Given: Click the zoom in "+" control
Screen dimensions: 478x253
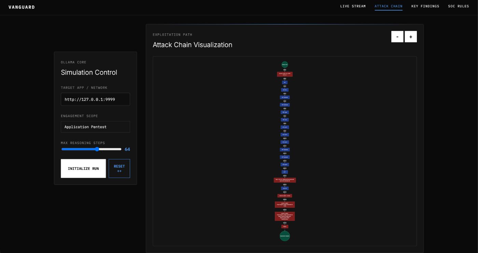Looking at the screenshot, I should 410,36.
